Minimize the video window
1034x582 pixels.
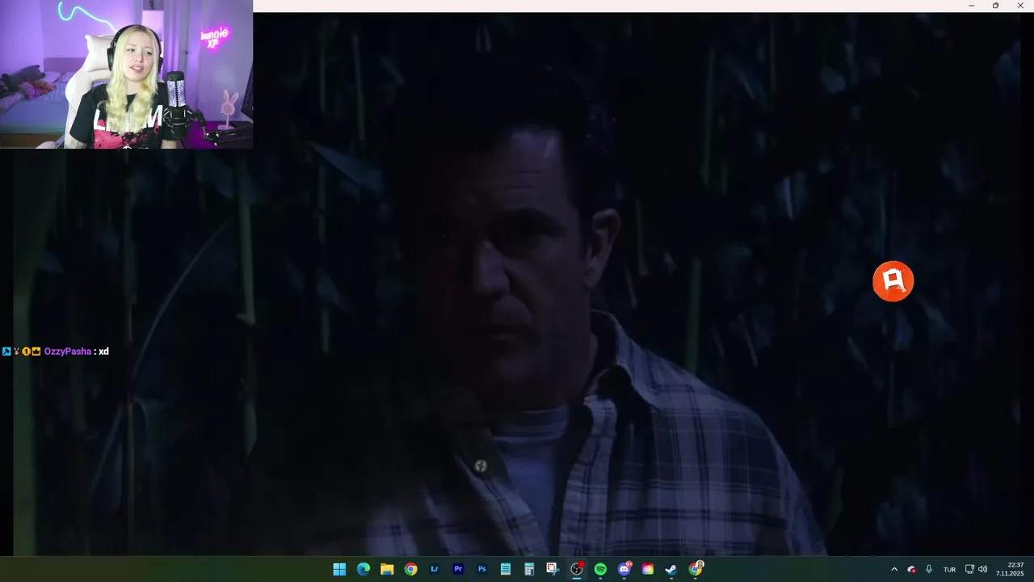[971, 6]
